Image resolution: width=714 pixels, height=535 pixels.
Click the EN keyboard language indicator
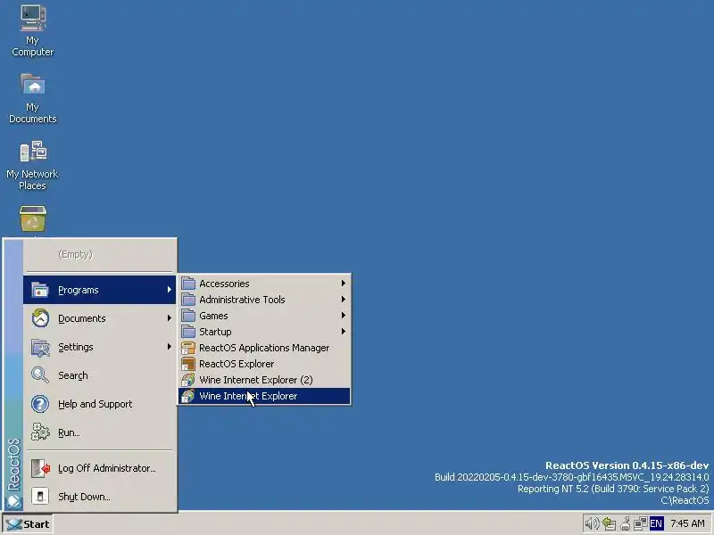click(x=656, y=523)
